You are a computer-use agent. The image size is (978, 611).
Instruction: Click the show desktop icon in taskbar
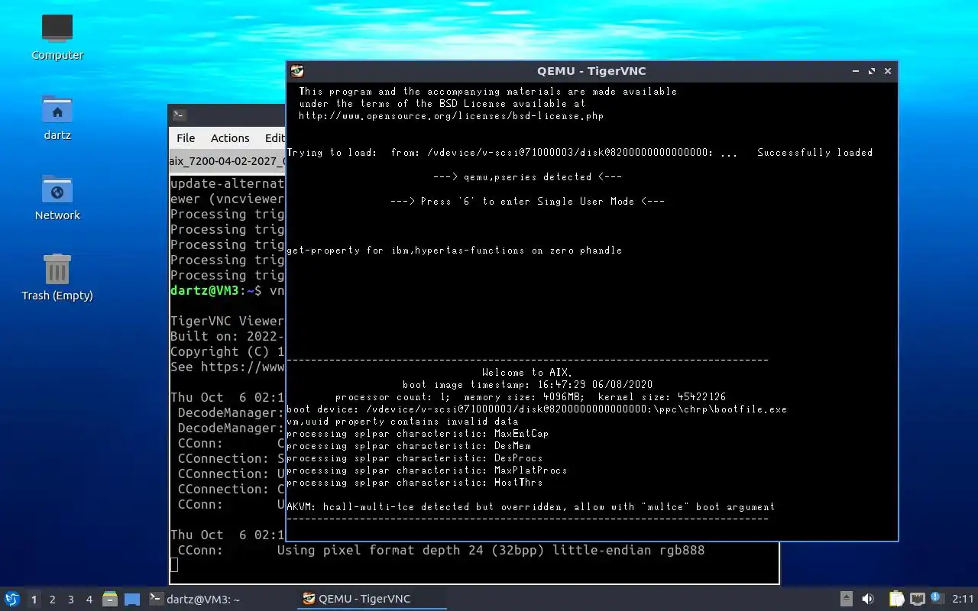pyautogui.click(x=132, y=599)
